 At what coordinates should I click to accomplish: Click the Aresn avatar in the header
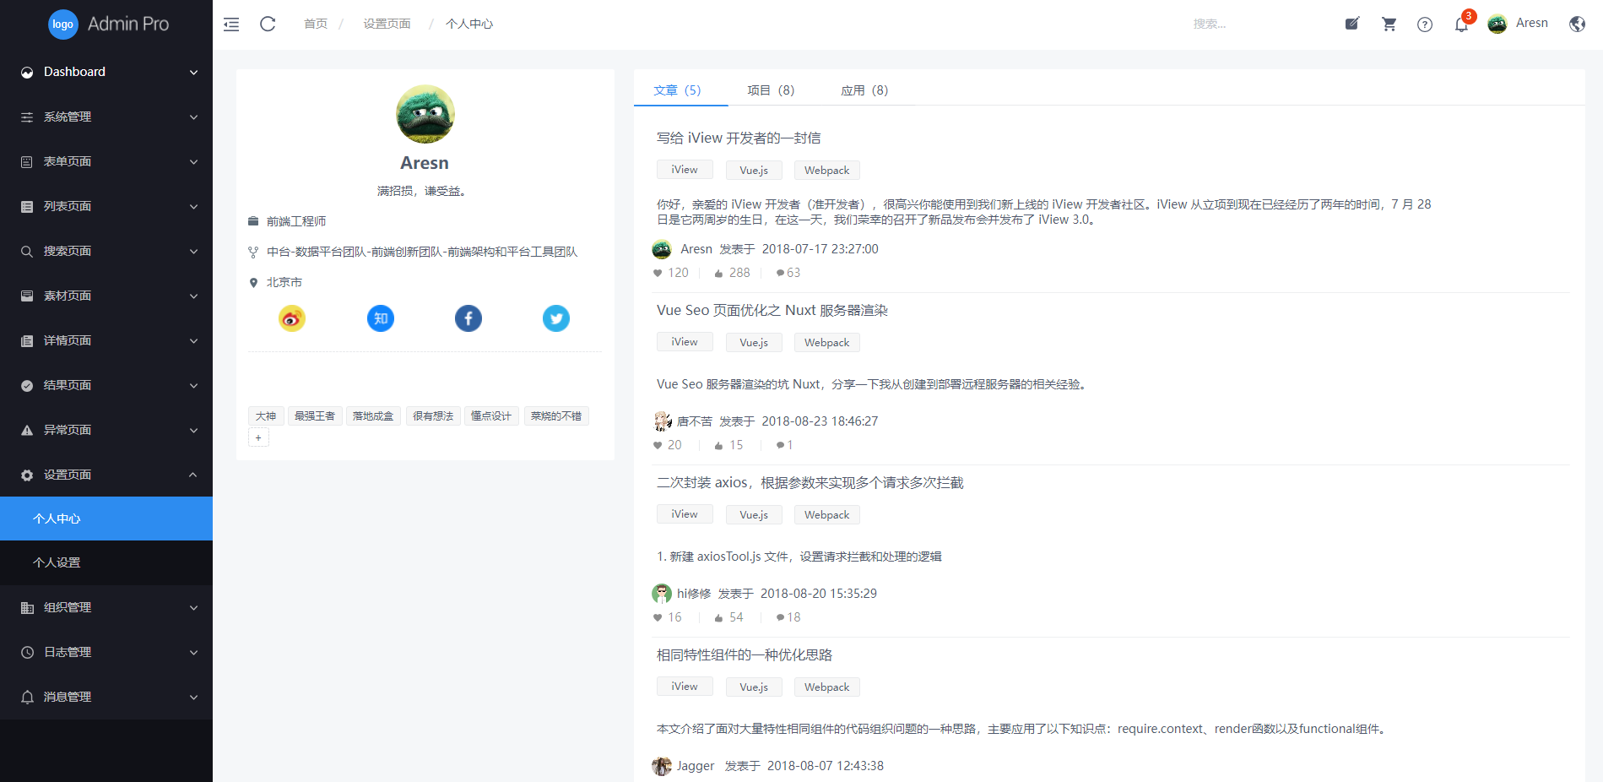pyautogui.click(x=1496, y=24)
